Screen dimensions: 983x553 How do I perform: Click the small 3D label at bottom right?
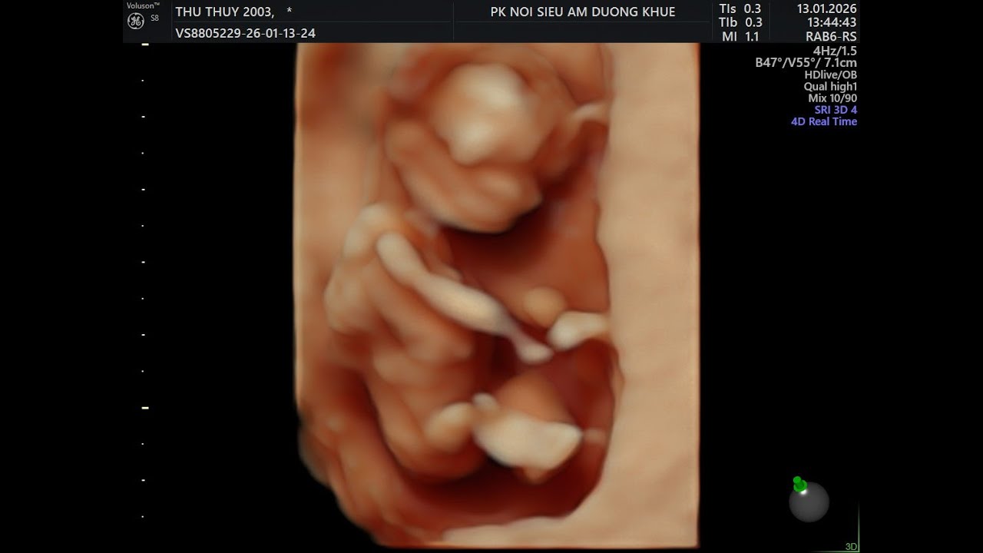[x=851, y=546]
